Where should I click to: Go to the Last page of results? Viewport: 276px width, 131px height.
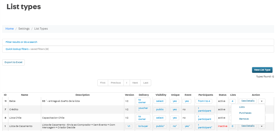[x=146, y=83]
